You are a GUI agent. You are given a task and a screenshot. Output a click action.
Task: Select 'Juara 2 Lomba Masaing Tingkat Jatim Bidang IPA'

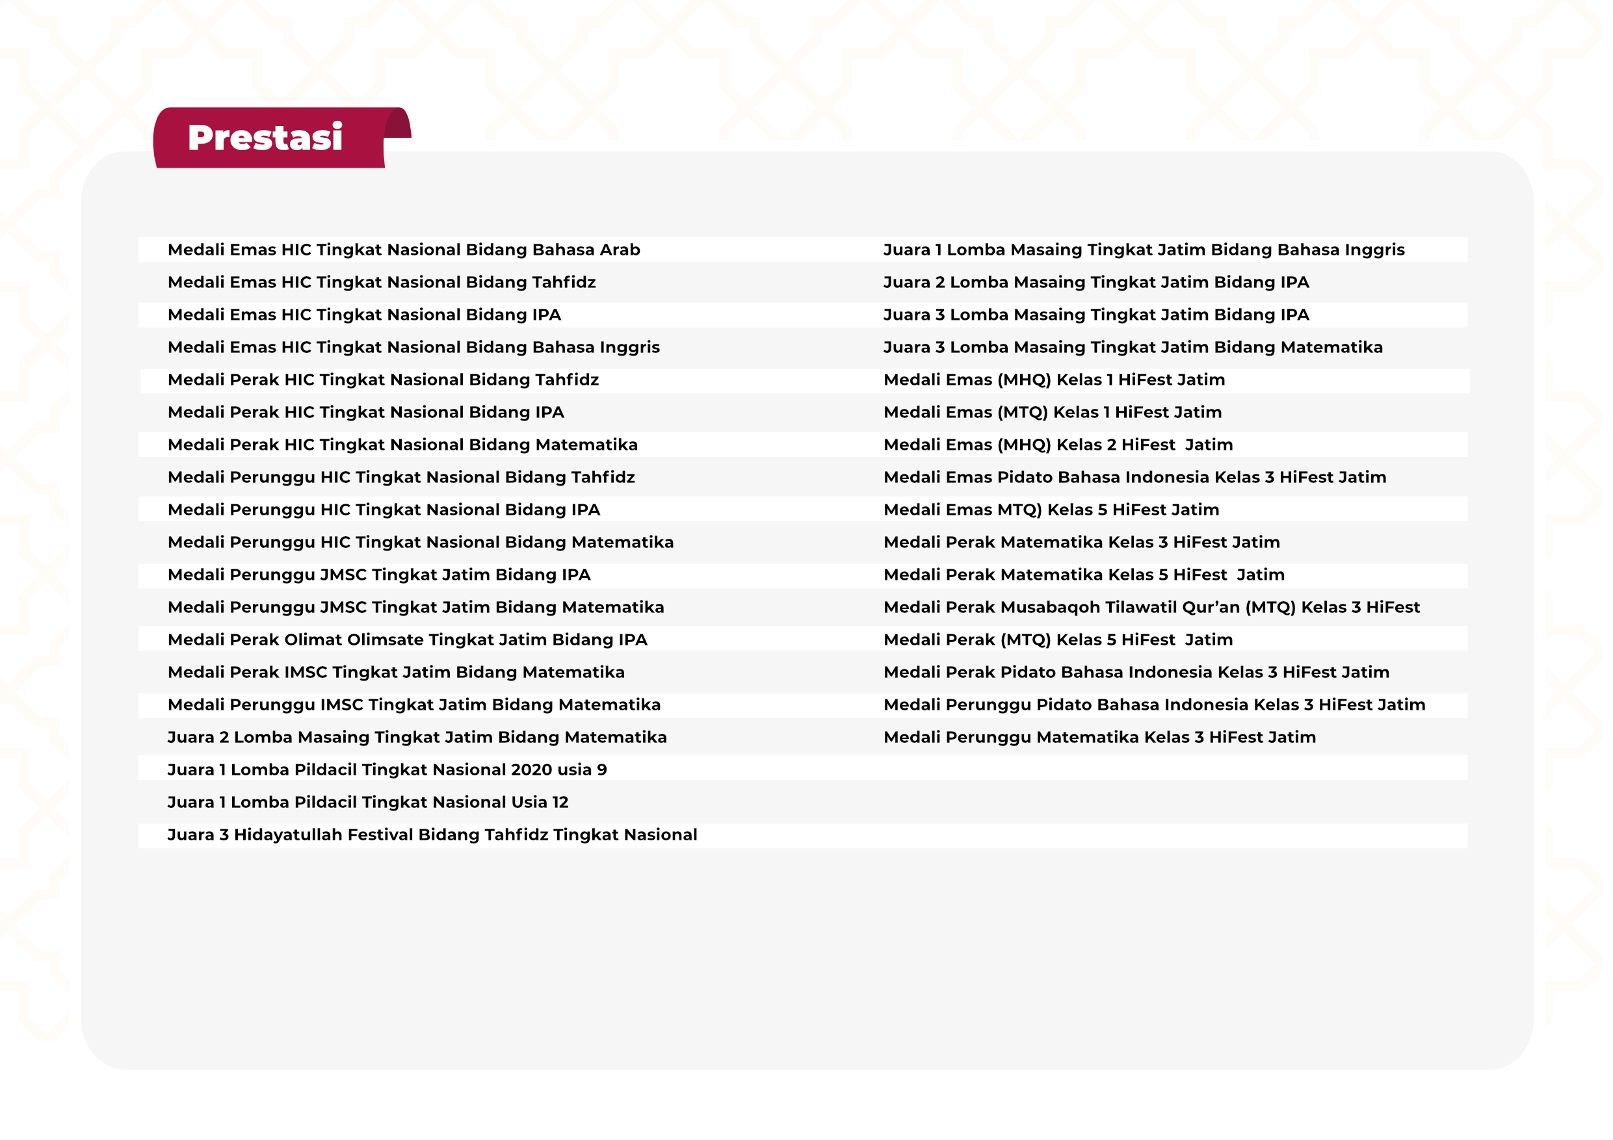point(1097,282)
